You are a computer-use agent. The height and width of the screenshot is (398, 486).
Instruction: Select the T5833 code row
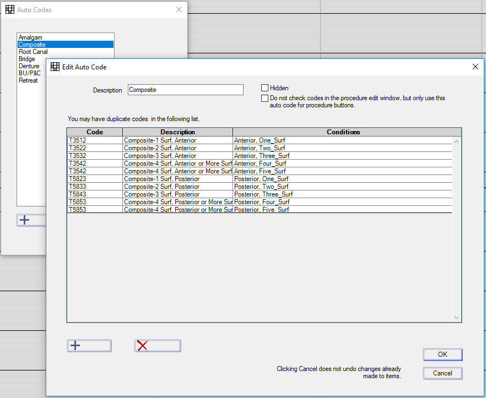[260, 187]
